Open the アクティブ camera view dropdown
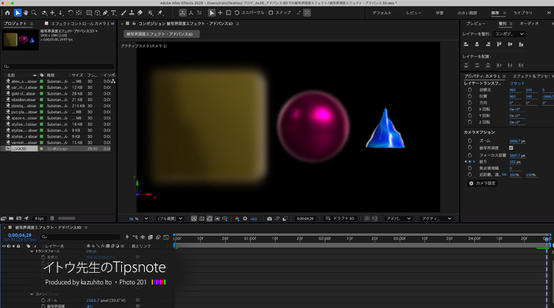554x308 pixels. coord(437,219)
